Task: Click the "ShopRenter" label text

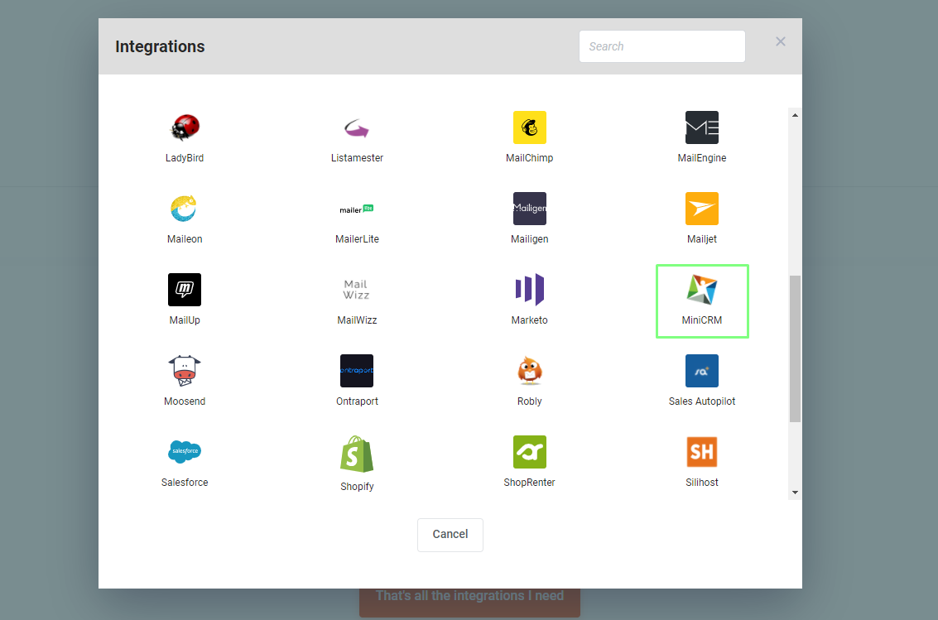Action: coord(529,483)
